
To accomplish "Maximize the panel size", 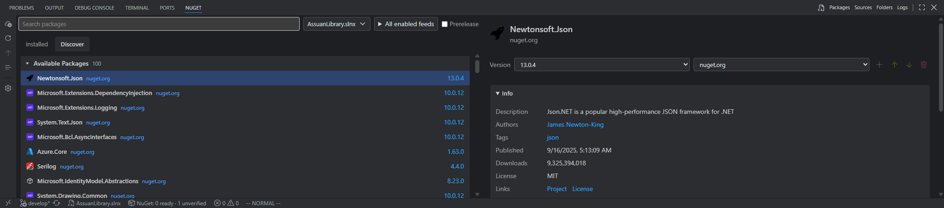I will point(921,7).
